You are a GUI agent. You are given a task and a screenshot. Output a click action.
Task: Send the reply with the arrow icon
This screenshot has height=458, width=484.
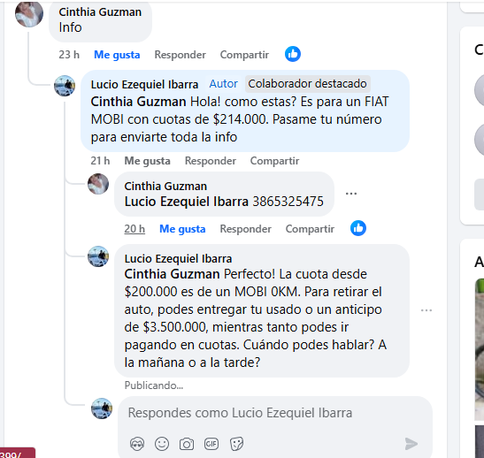click(411, 444)
